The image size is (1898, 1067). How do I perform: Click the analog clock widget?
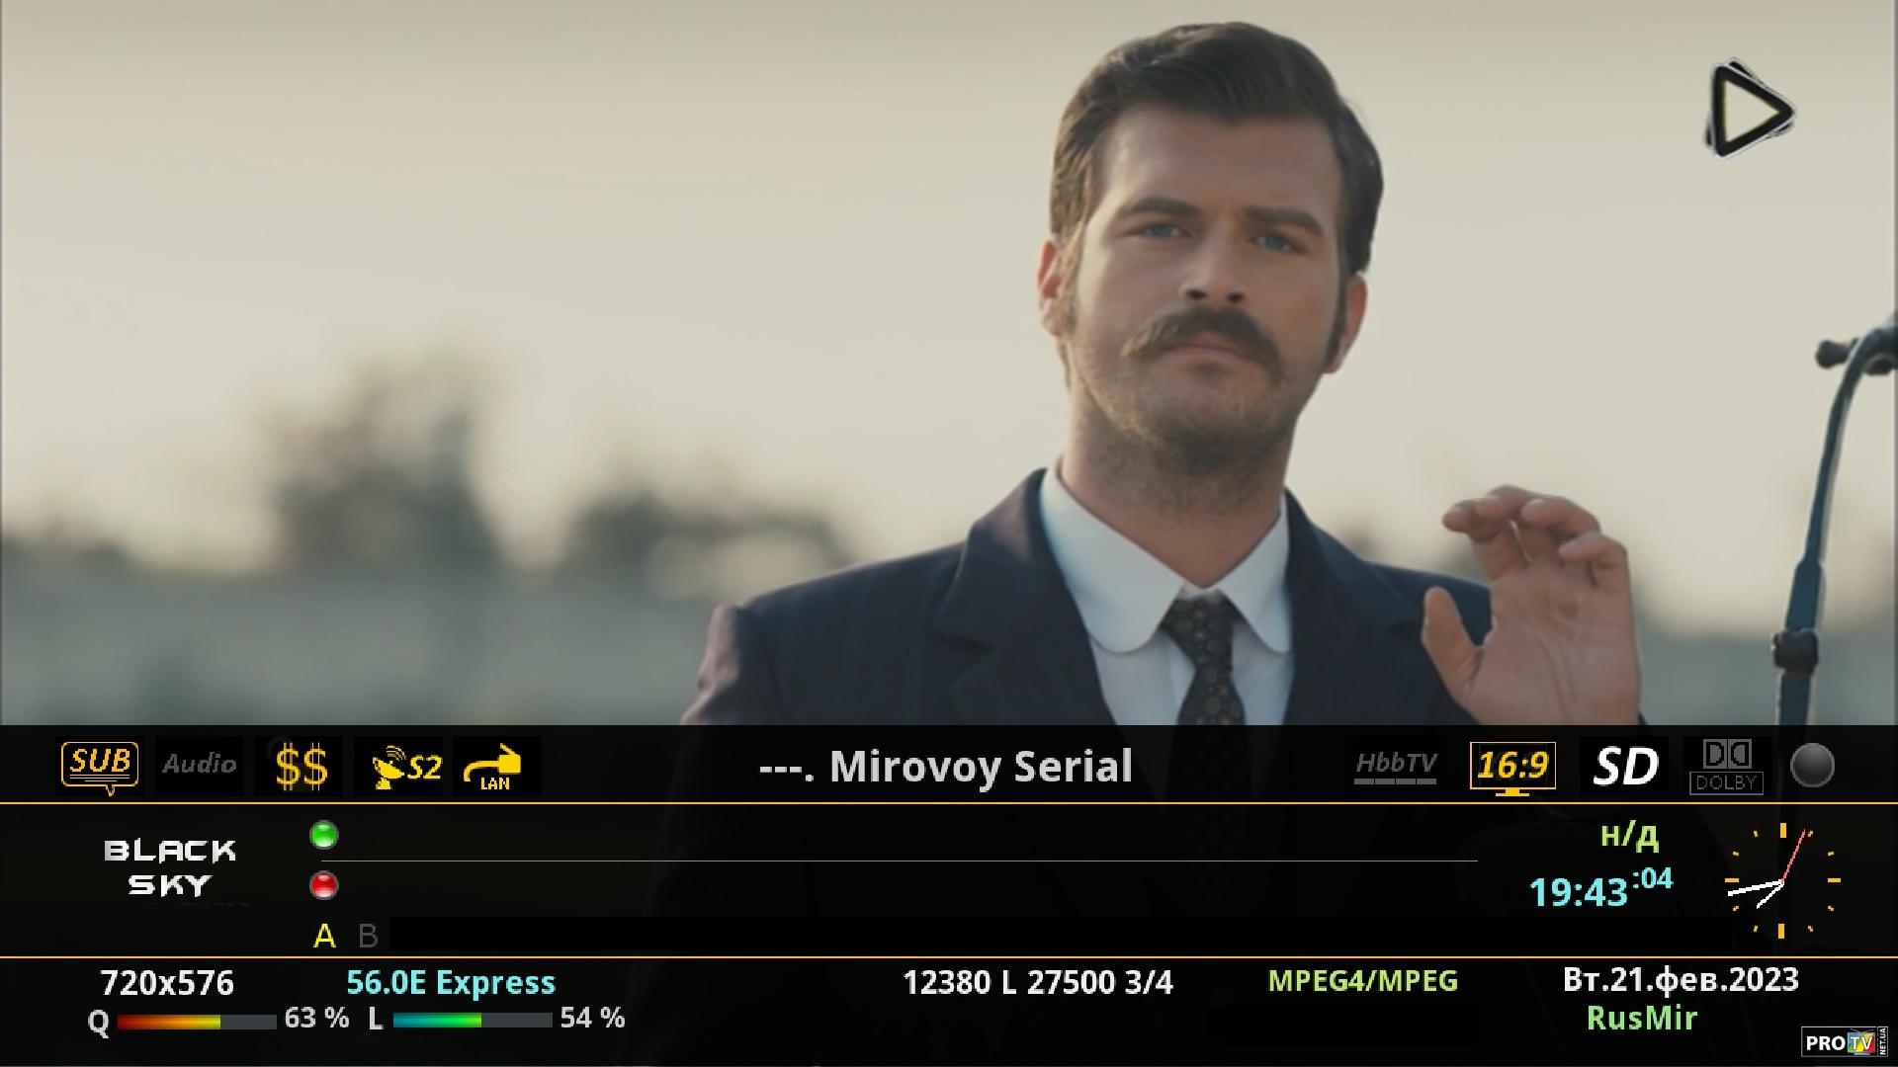coord(1782,880)
